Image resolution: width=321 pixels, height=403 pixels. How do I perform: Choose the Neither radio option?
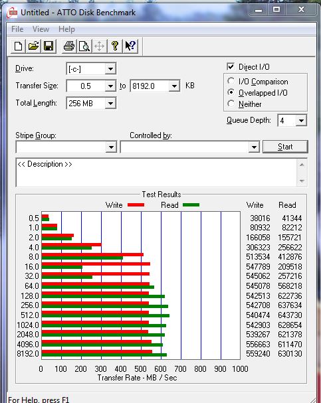(231, 104)
